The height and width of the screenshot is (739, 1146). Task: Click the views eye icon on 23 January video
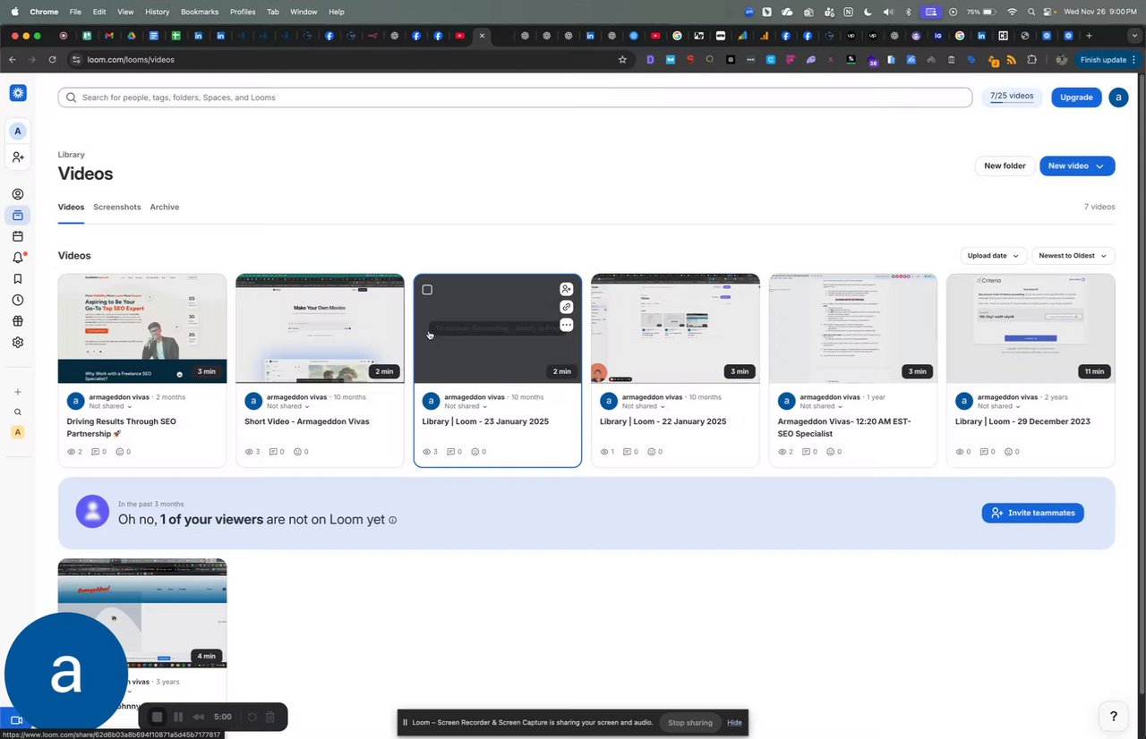[x=426, y=452]
